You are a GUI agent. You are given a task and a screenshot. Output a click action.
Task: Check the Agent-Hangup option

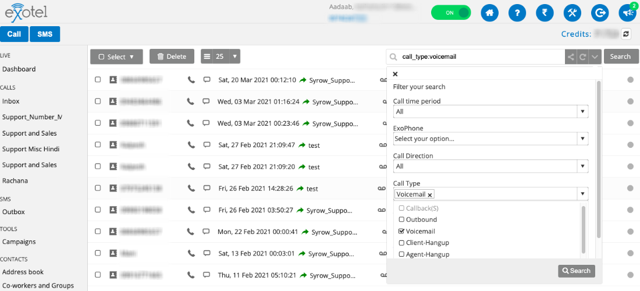coord(401,254)
